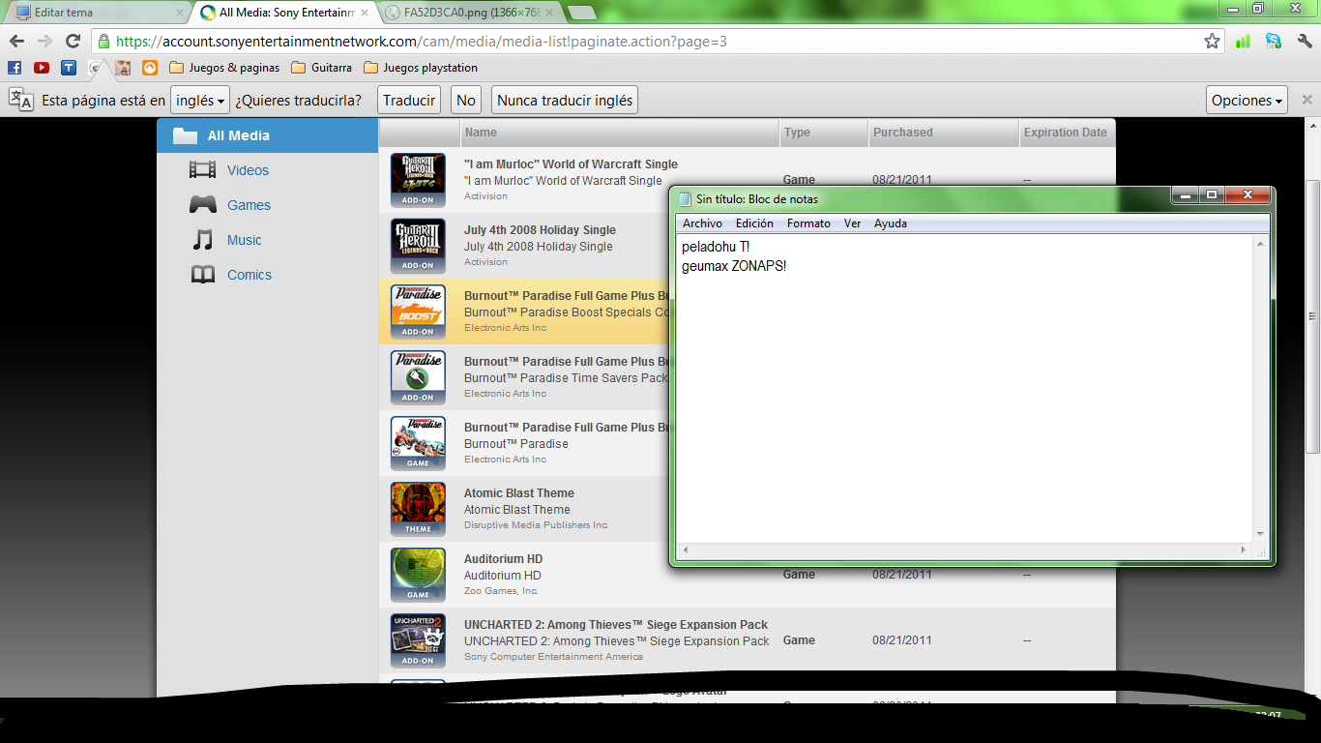Click the Uncharted 2 Siege Expansion thumbnail
The height and width of the screenshot is (743, 1321).
tap(418, 640)
